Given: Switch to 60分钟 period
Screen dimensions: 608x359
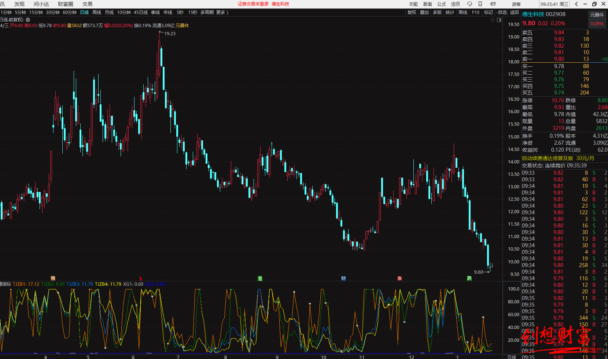Looking at the screenshot, I should click(70, 12).
